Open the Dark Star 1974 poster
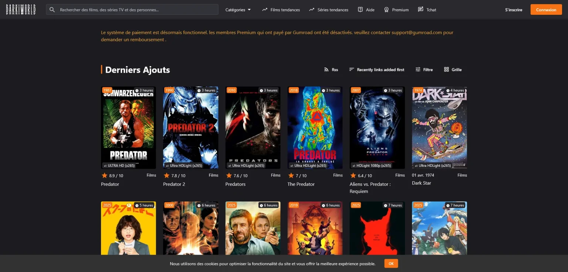Screen dimensions: 568x272 pos(439,128)
